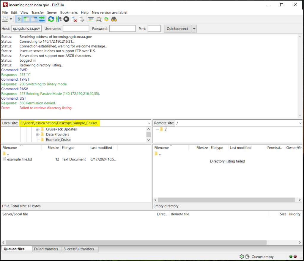The image size is (304, 261).
Task: Click the Port input field
Action: [154, 28]
